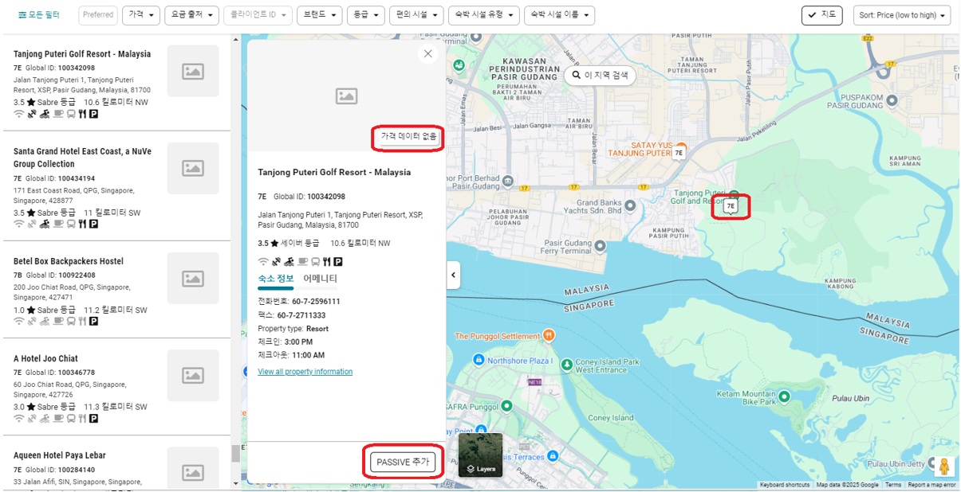The image size is (961, 492).
Task: Open the 요금 출처 rate source dropdown
Action: [192, 15]
